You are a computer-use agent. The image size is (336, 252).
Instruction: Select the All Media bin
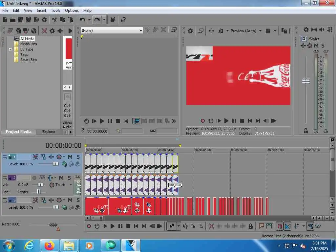[27, 39]
